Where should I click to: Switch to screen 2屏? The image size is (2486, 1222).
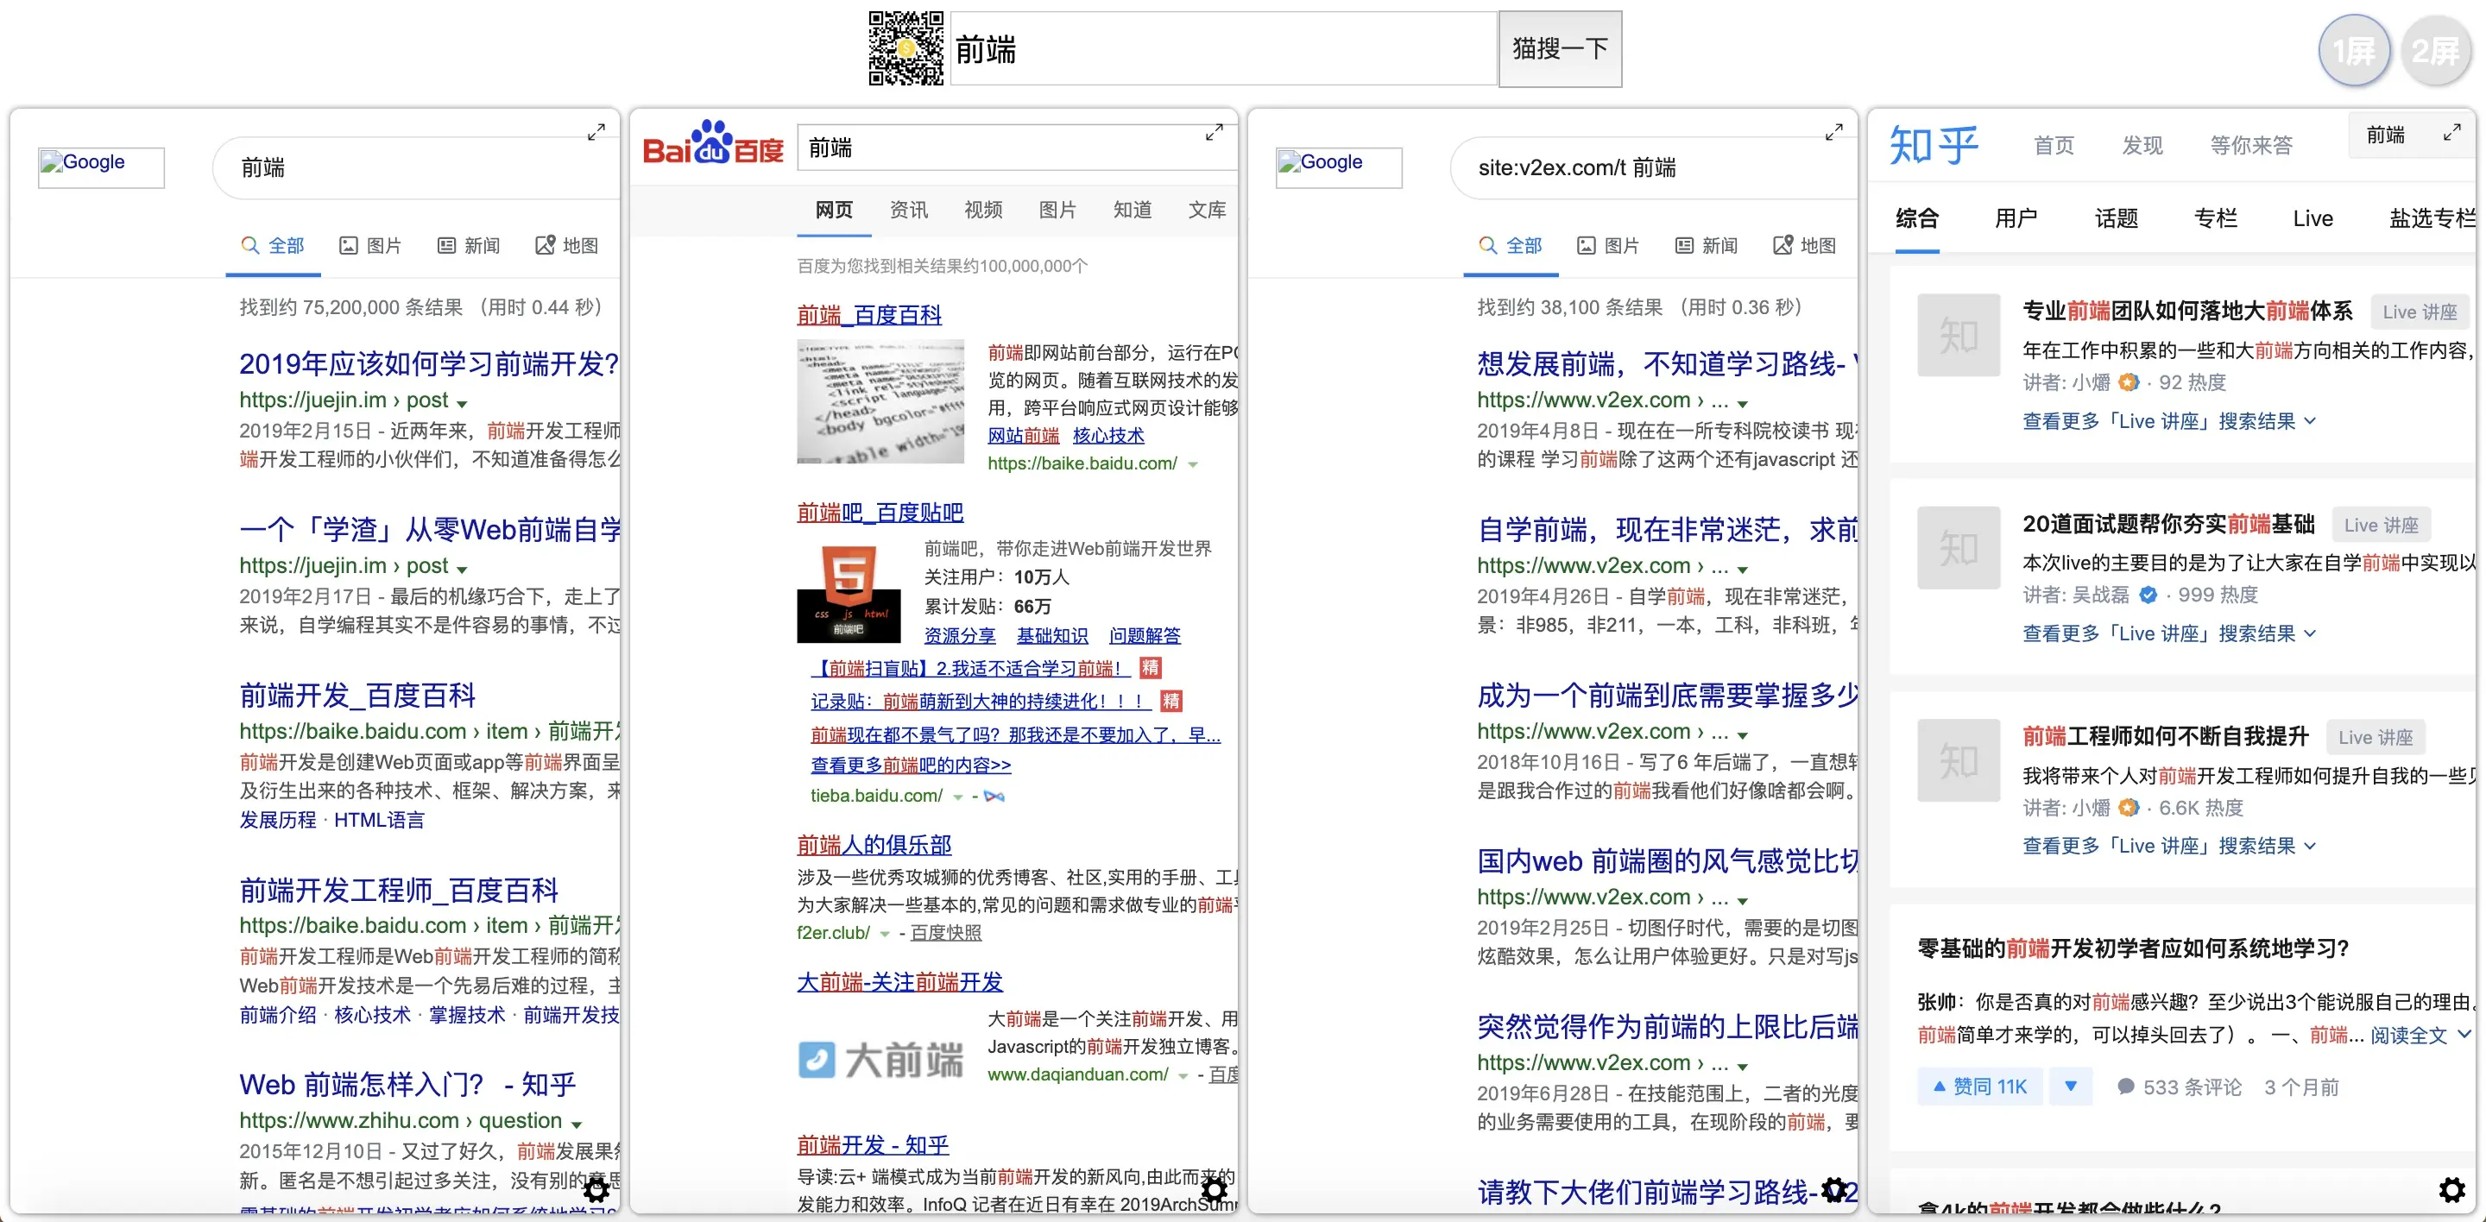[x=2435, y=50]
